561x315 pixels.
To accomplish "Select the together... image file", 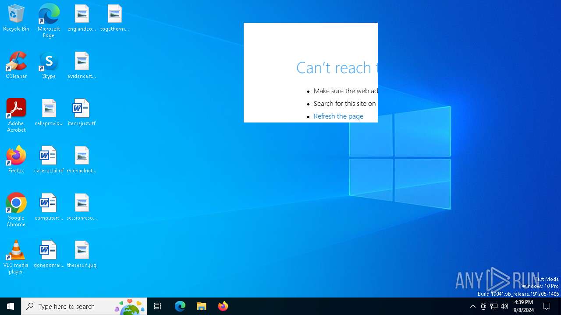I will pyautogui.click(x=114, y=18).
